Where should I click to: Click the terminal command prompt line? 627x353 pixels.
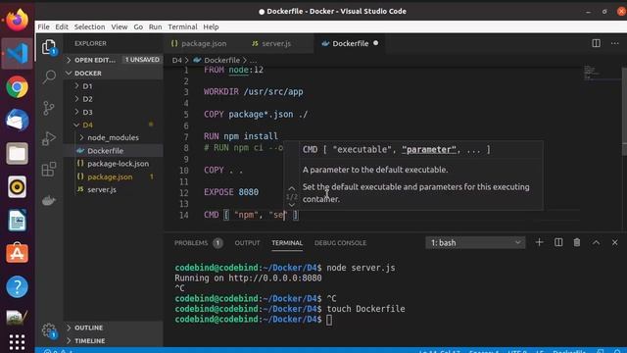tap(254, 320)
